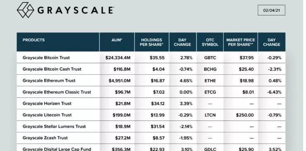Click the Grayscale cube logo icon

tap(25, 10)
